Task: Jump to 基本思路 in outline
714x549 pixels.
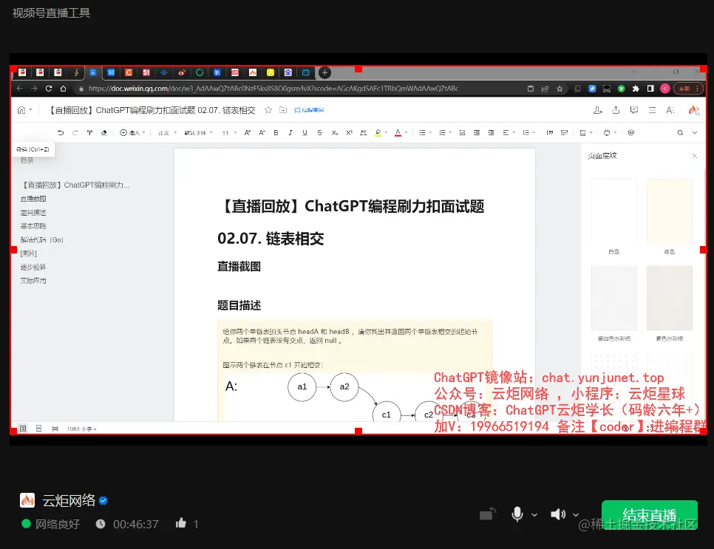Action: [33, 226]
